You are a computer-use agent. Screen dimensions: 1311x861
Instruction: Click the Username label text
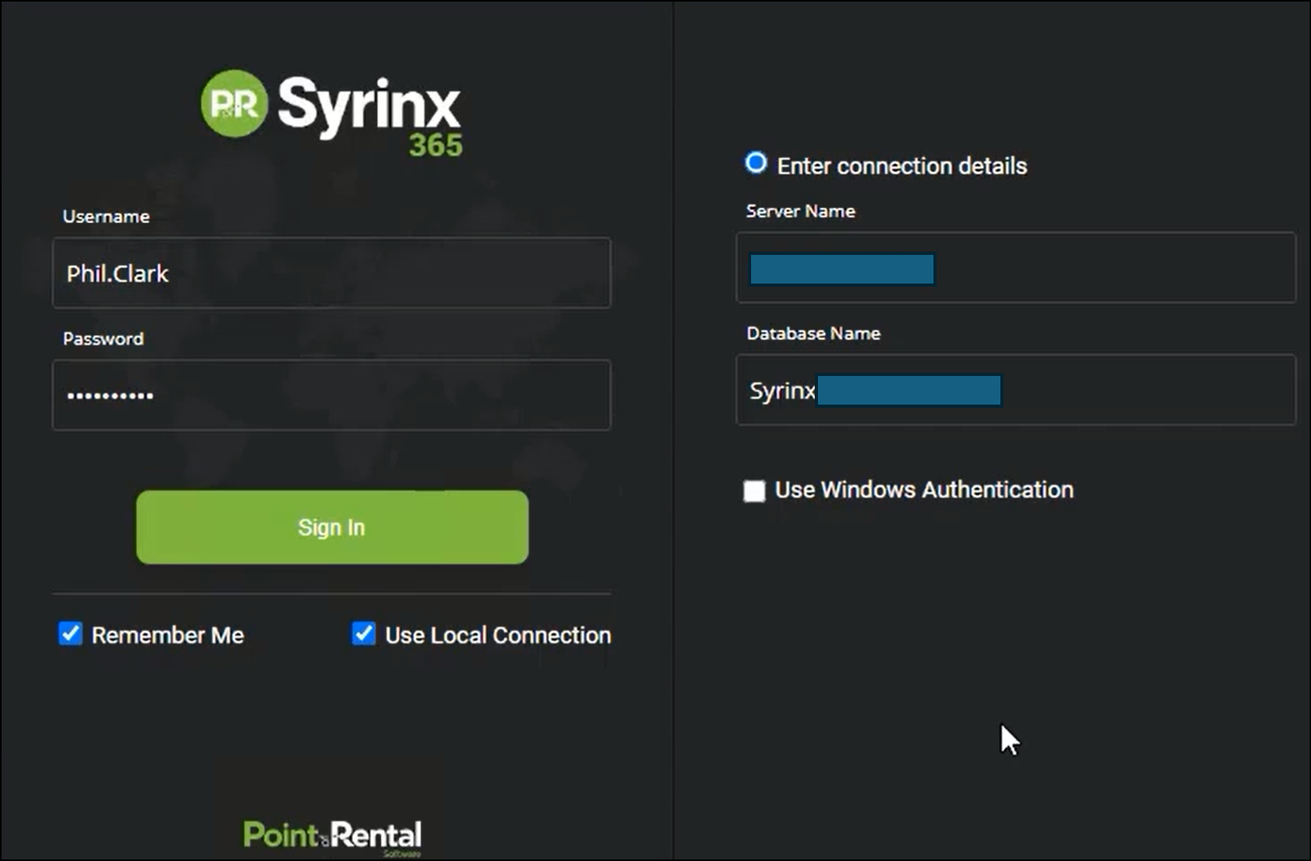tap(106, 217)
